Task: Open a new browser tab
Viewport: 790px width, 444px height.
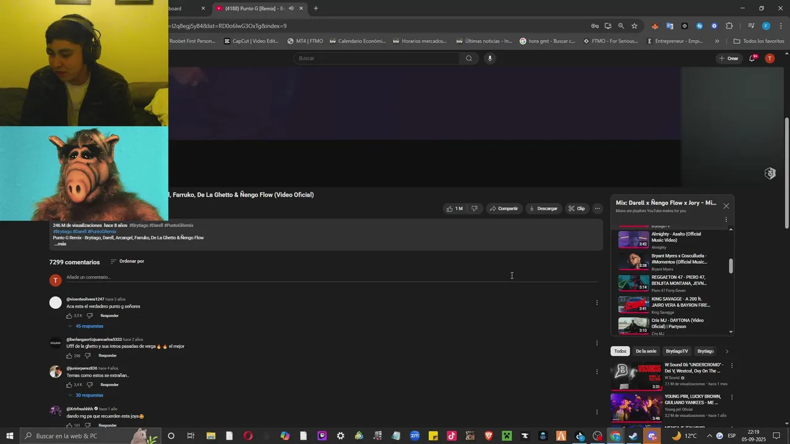Action: [316, 9]
